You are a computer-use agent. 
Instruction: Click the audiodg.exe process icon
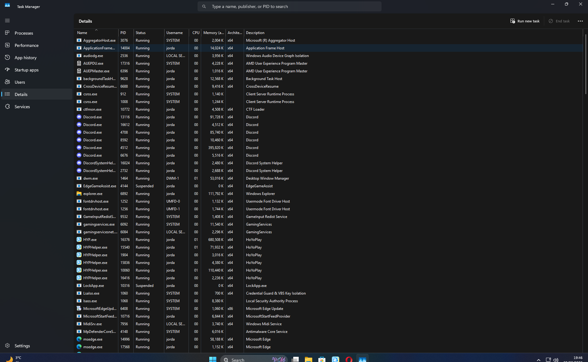(79, 56)
